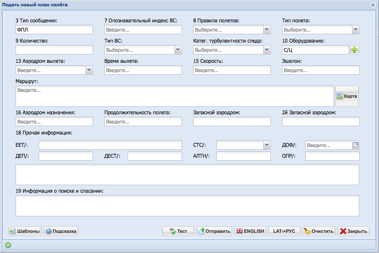Expand the Тип ВС dropdown list
The height and width of the screenshot is (253, 379).
point(178,50)
